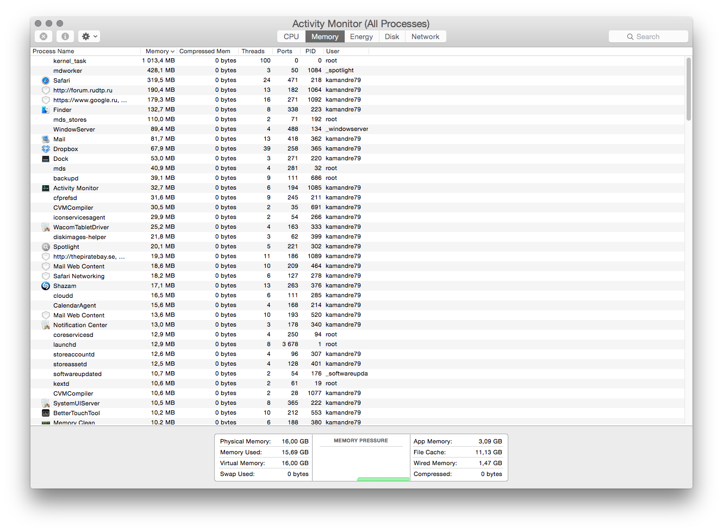Click the Quit Process toolbar icon
723x532 pixels.
tap(43, 36)
